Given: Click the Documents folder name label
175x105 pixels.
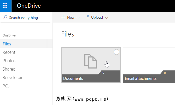Looking at the screenshot, I should [x=73, y=78].
